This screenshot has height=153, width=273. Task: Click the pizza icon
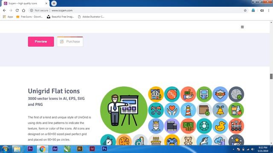coord(124,140)
